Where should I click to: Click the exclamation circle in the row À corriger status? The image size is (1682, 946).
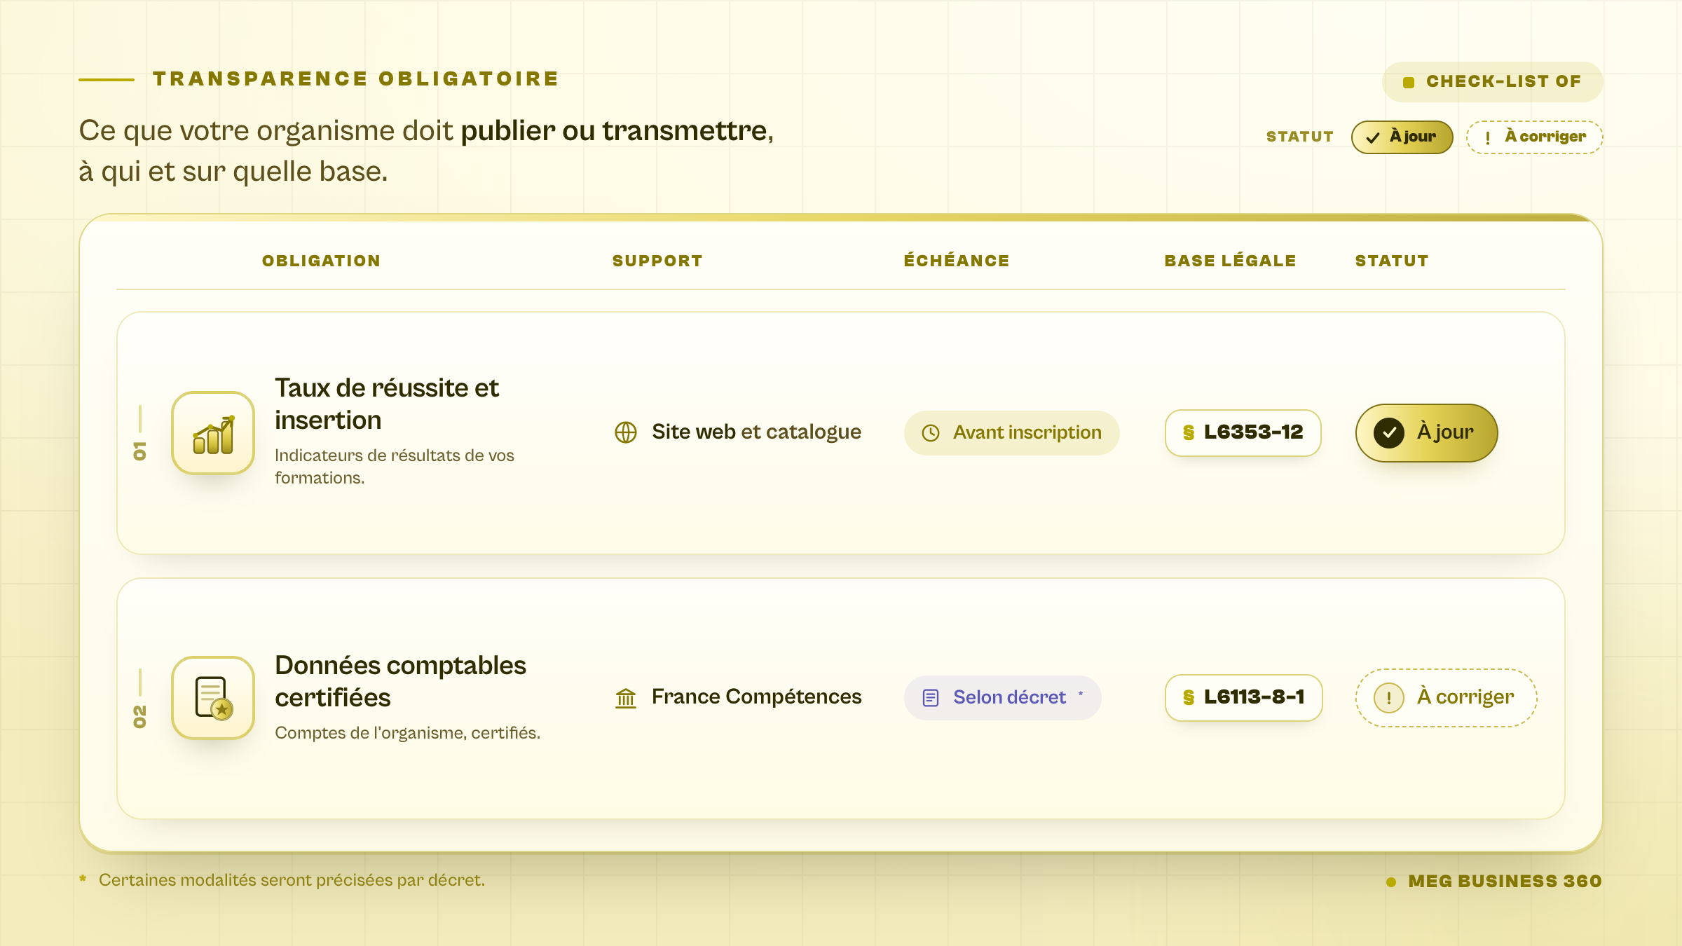1389,698
